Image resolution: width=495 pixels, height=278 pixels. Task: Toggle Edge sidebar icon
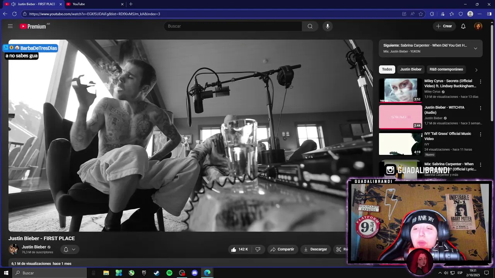pyautogui.click(x=489, y=14)
